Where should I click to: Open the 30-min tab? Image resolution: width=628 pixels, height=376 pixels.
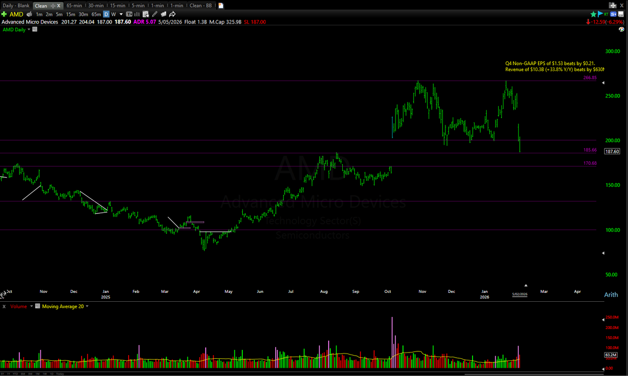[96, 6]
